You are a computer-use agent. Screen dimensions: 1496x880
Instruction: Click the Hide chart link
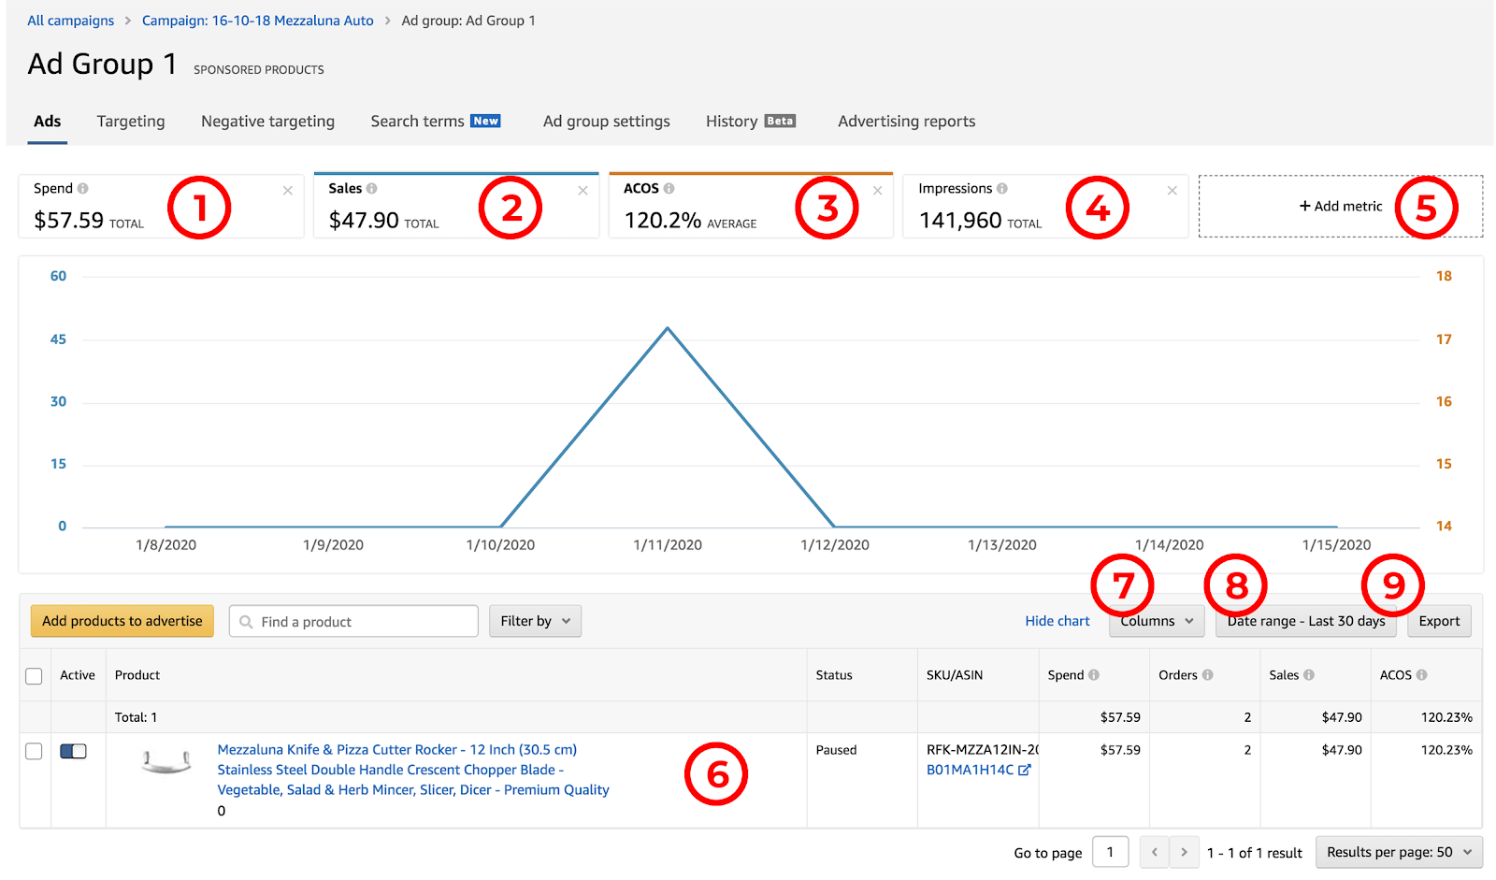1057,621
